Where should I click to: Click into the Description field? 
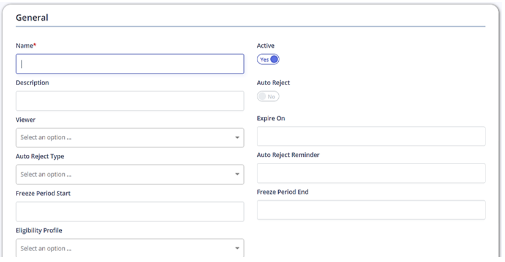pyautogui.click(x=130, y=101)
